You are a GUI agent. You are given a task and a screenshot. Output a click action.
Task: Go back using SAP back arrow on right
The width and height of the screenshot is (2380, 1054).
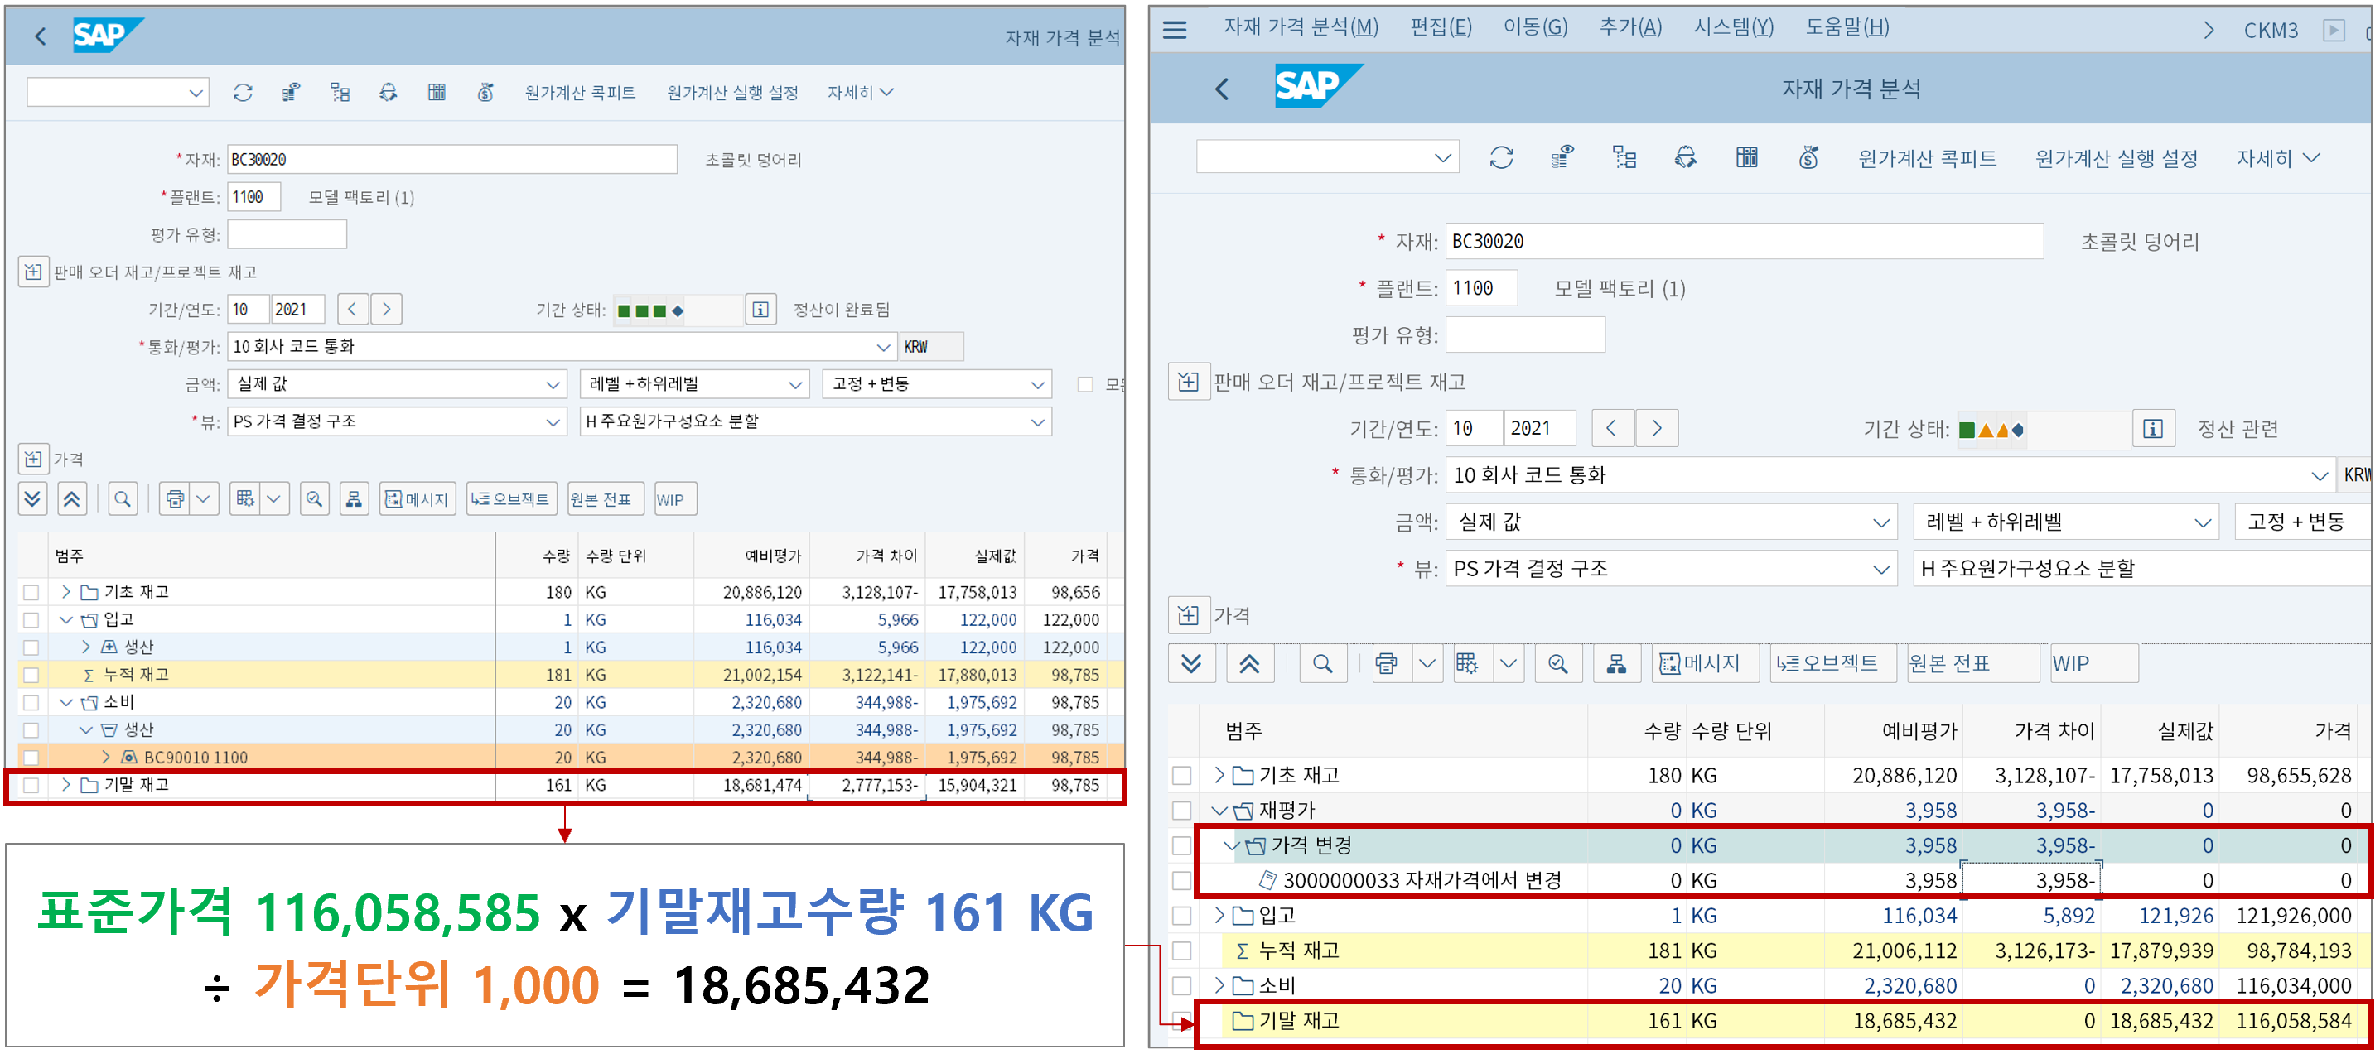click(1223, 89)
